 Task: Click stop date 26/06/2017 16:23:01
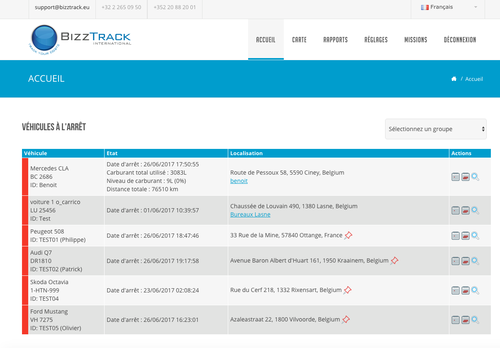pyautogui.click(x=171, y=320)
